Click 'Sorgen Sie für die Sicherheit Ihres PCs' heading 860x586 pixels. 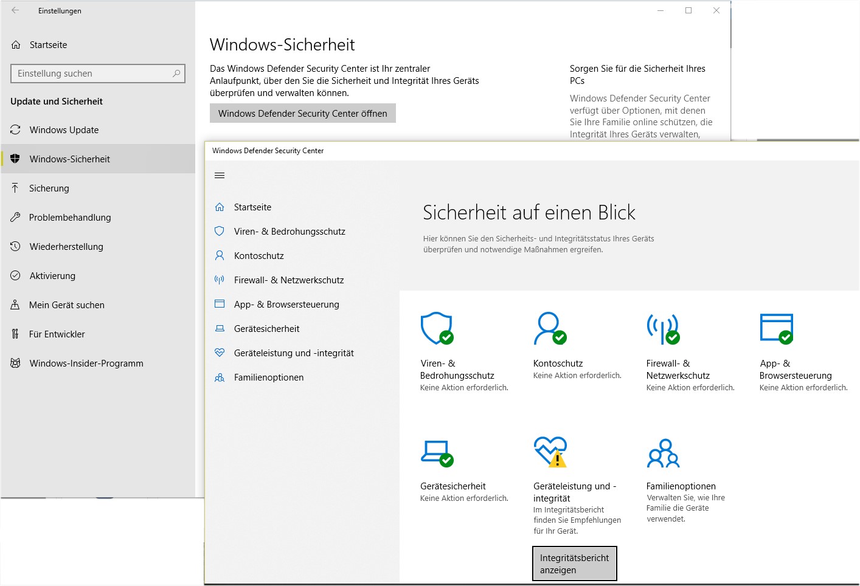pos(637,75)
